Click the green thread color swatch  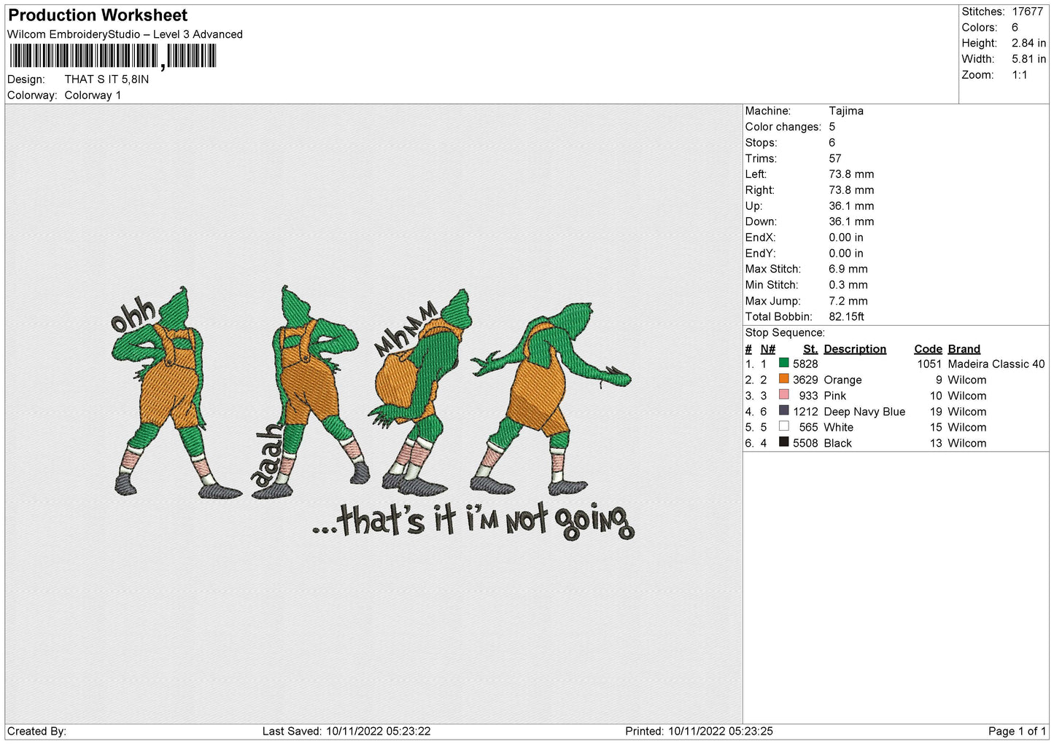(783, 363)
